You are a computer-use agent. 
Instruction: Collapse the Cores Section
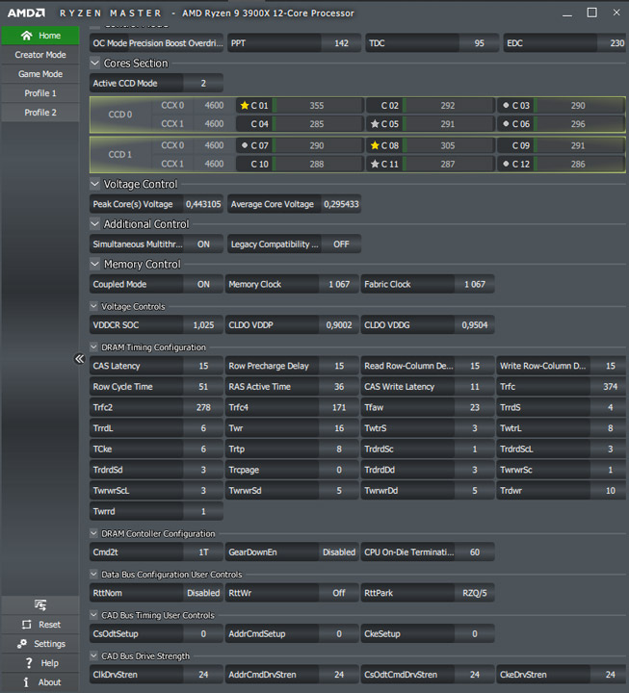coord(94,64)
